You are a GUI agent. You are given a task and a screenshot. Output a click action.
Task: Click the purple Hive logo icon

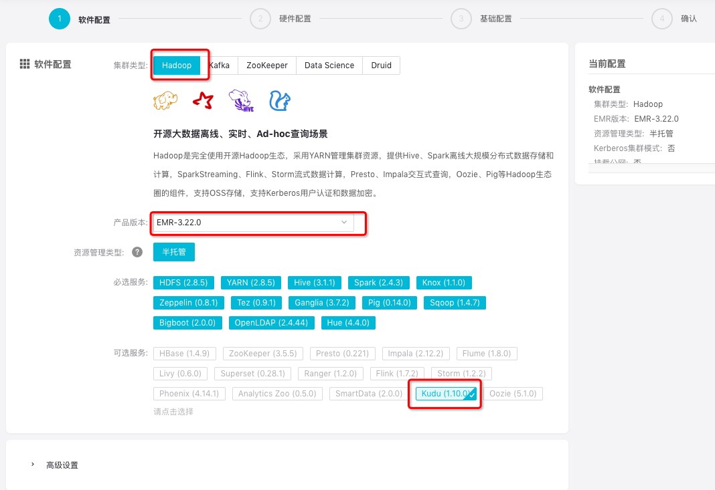tap(241, 101)
